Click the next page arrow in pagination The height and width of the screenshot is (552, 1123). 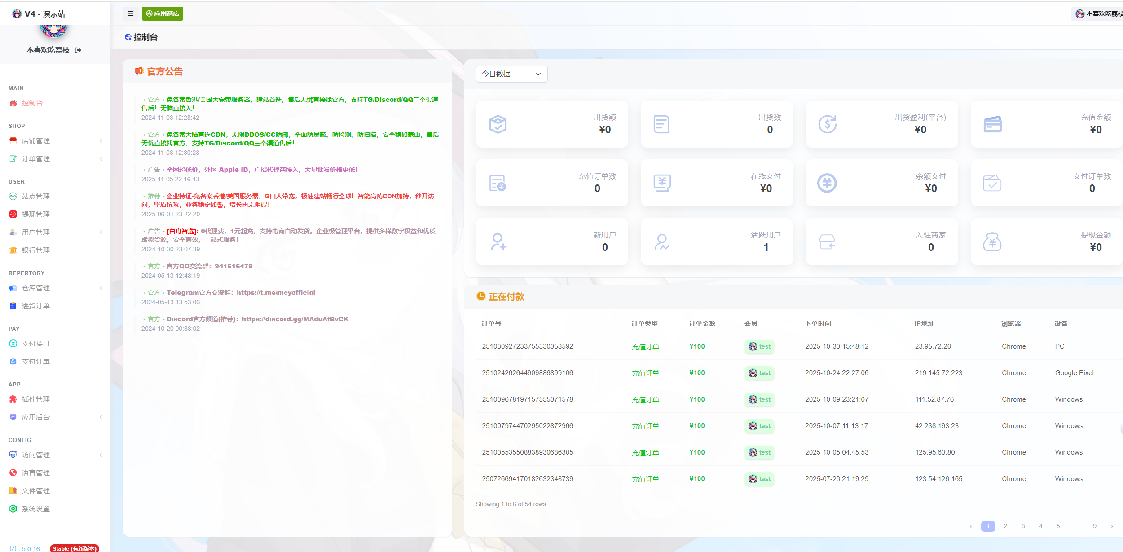[1112, 526]
